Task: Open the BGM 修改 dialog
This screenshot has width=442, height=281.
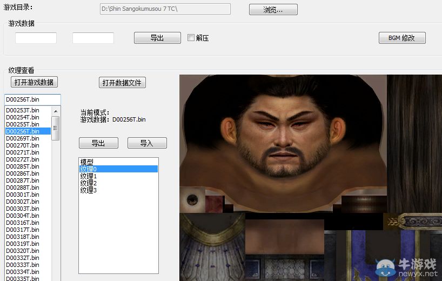Action: point(402,38)
